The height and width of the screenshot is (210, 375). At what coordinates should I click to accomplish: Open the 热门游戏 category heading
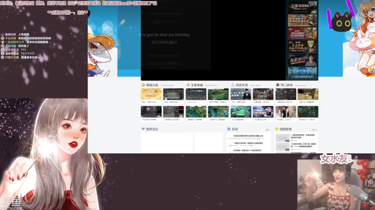(286, 85)
